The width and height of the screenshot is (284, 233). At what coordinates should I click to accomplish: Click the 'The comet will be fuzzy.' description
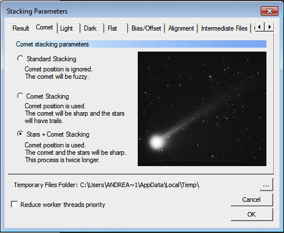[57, 77]
